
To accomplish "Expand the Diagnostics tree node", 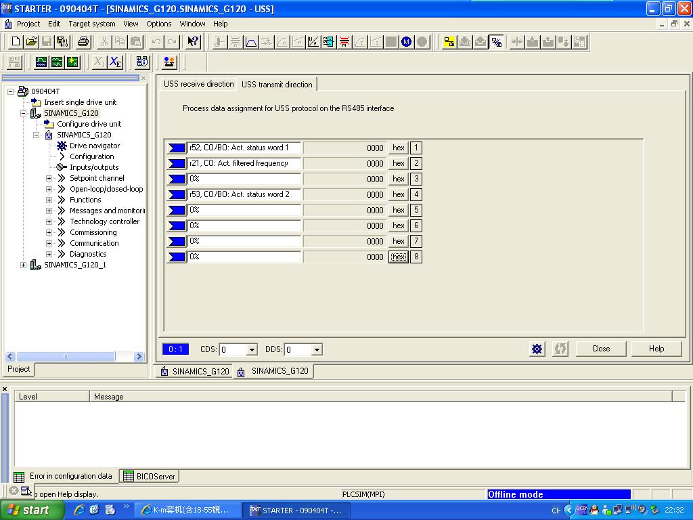I will coord(49,254).
